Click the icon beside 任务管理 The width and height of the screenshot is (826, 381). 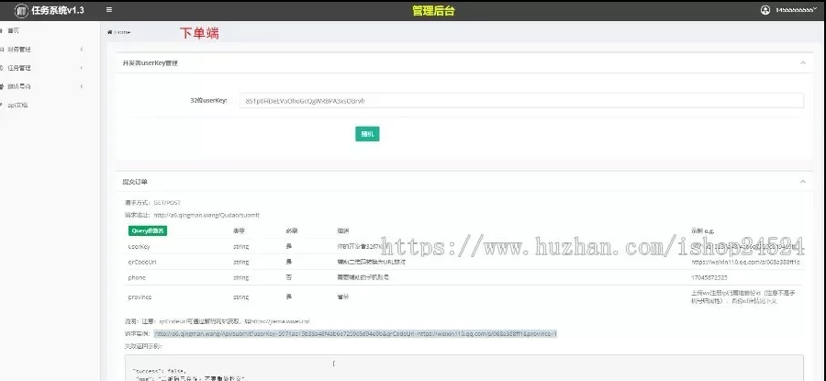click(2, 68)
